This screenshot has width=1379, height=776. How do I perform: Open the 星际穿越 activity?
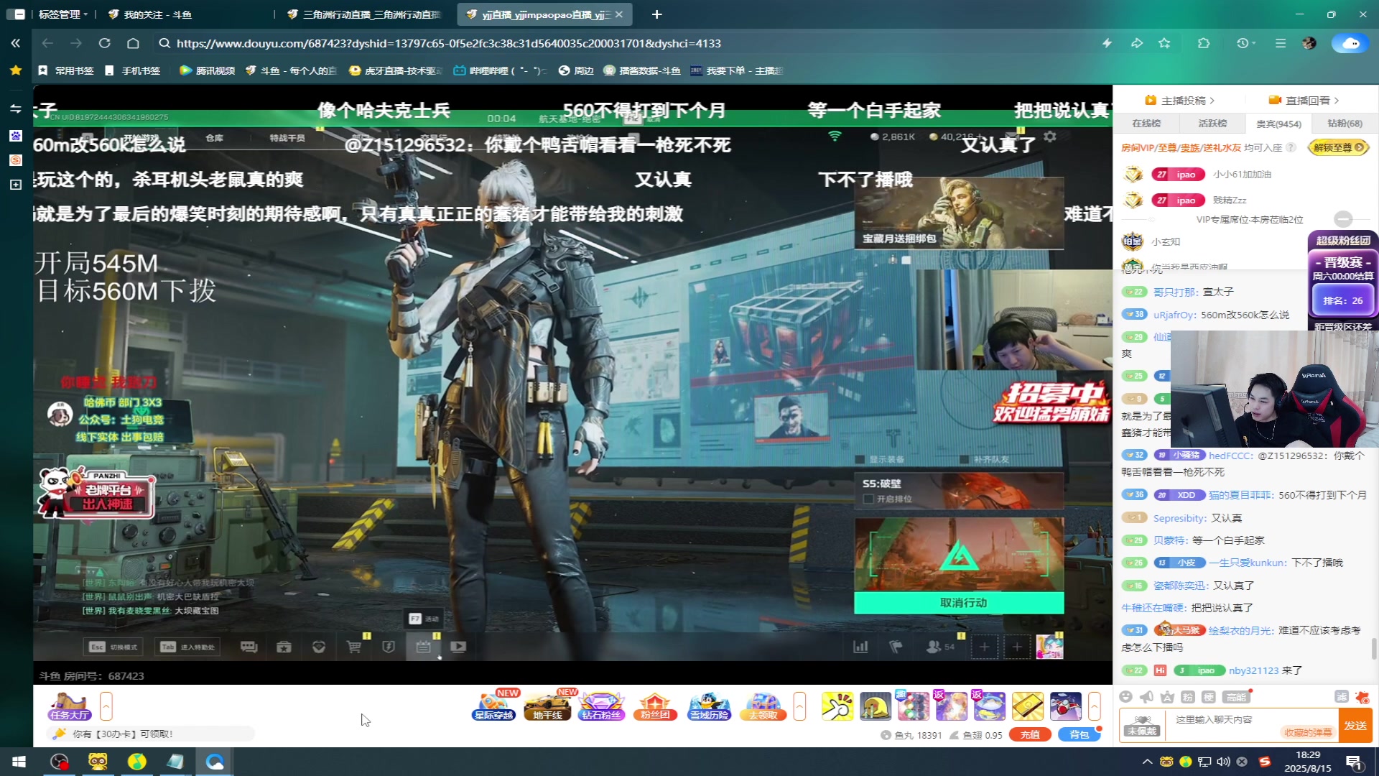(494, 706)
